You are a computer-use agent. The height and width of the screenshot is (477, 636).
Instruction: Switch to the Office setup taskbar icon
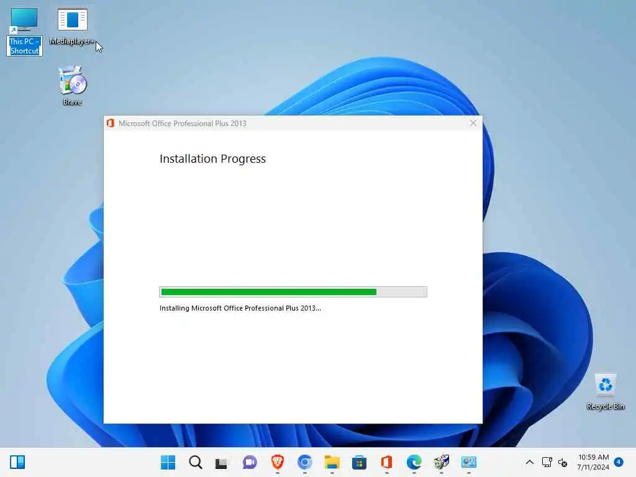click(386, 462)
